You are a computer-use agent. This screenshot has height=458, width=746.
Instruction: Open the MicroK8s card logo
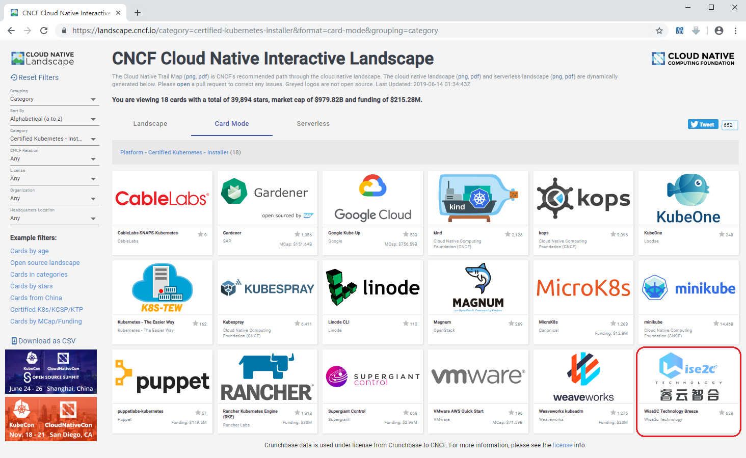click(583, 287)
